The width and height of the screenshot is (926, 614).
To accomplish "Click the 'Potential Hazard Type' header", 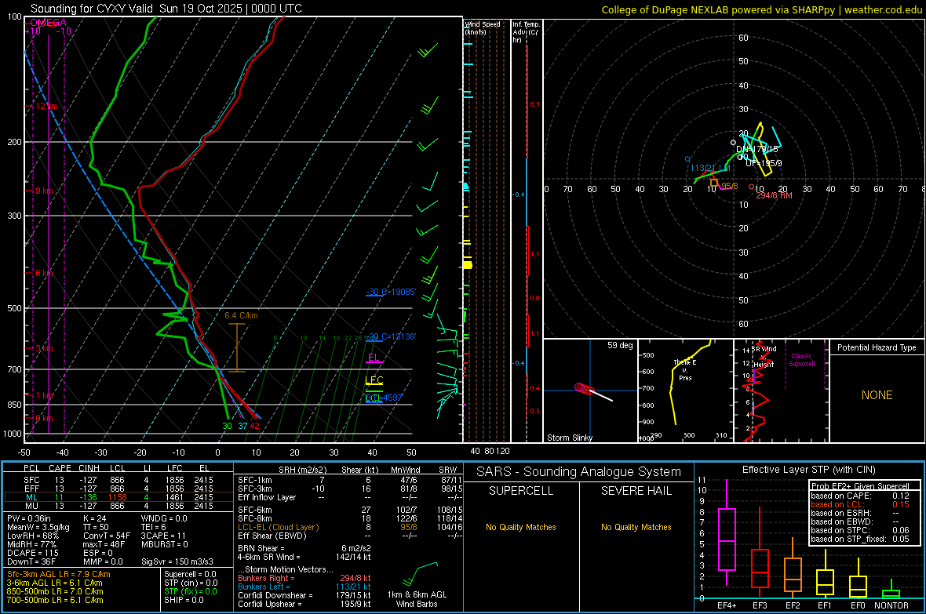I will pos(877,347).
